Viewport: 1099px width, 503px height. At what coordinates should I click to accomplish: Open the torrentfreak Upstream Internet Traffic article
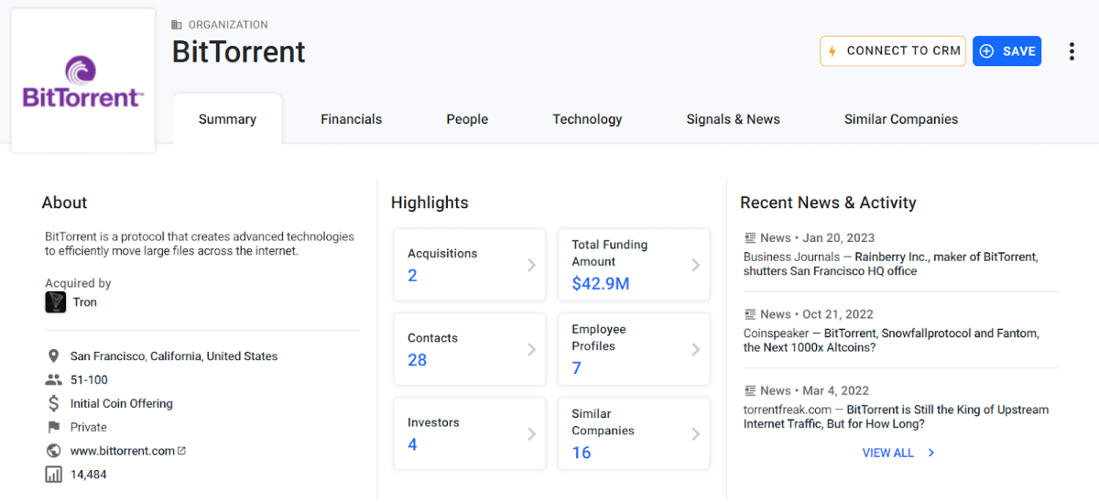coord(896,417)
